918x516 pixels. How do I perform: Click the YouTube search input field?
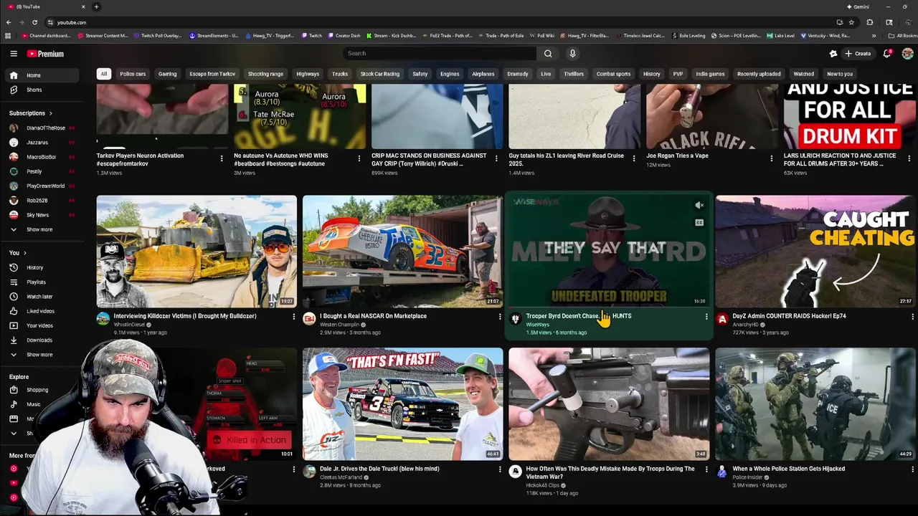click(439, 54)
